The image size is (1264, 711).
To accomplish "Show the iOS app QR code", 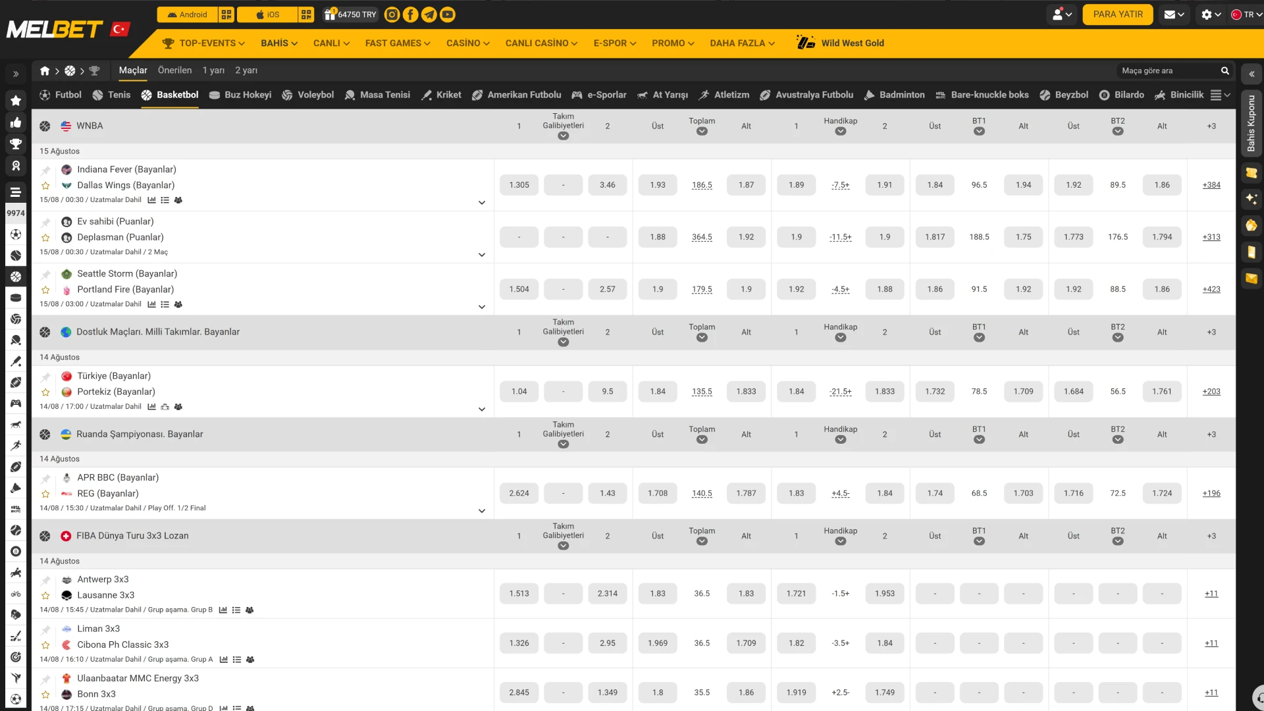I will [x=306, y=14].
